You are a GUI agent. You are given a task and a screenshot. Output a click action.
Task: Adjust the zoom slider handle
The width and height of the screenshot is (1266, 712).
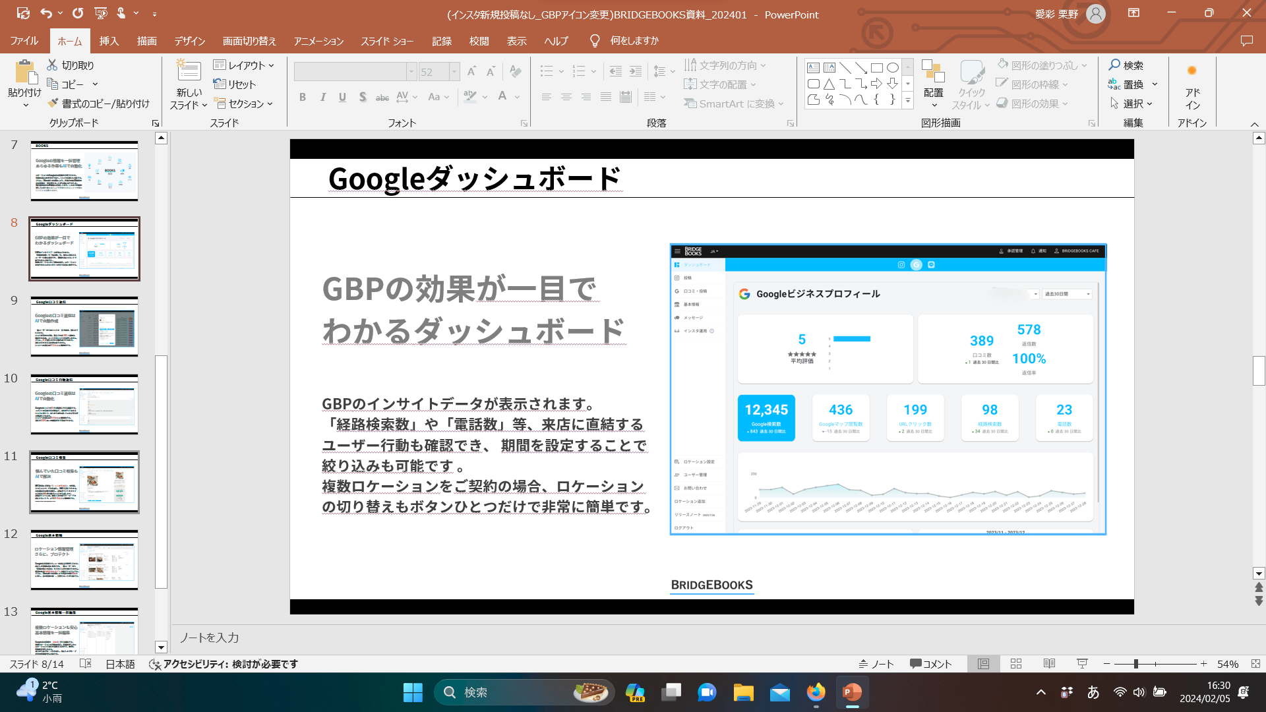(1135, 664)
